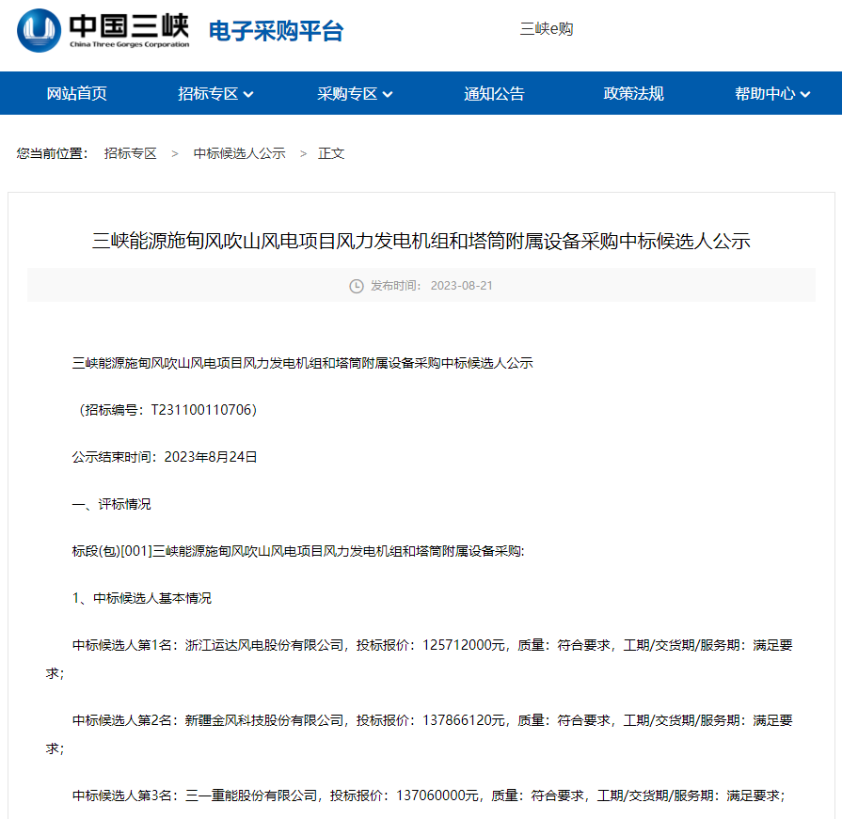Go to 网站首页 in the navigation bar

pyautogui.click(x=77, y=93)
